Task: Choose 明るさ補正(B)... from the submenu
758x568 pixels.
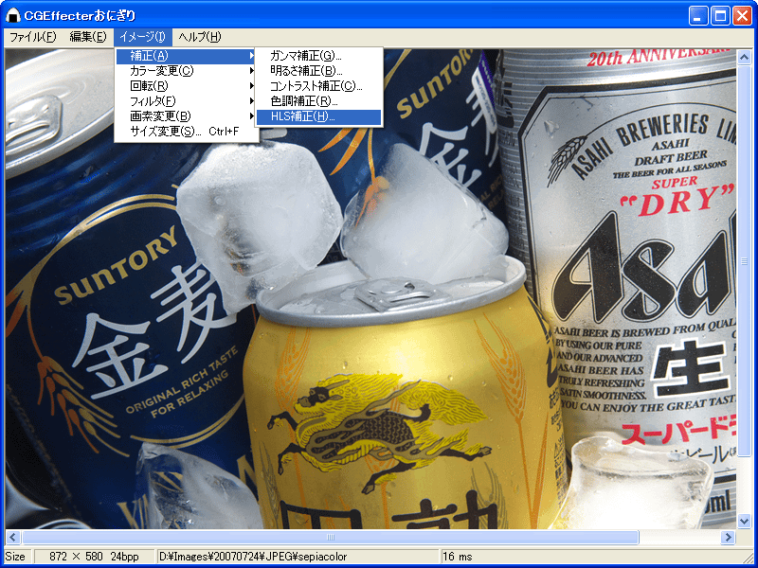Action: click(x=319, y=71)
